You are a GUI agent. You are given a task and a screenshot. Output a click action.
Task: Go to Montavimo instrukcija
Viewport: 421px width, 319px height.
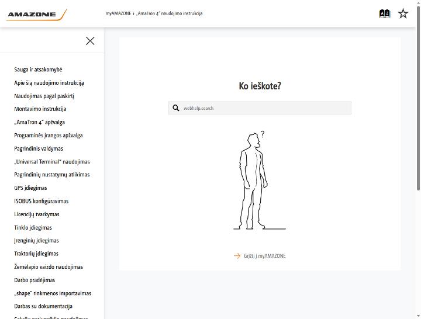40,109
